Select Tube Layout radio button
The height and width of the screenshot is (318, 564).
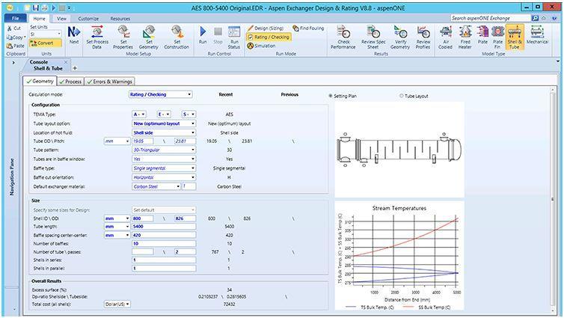[x=401, y=96]
